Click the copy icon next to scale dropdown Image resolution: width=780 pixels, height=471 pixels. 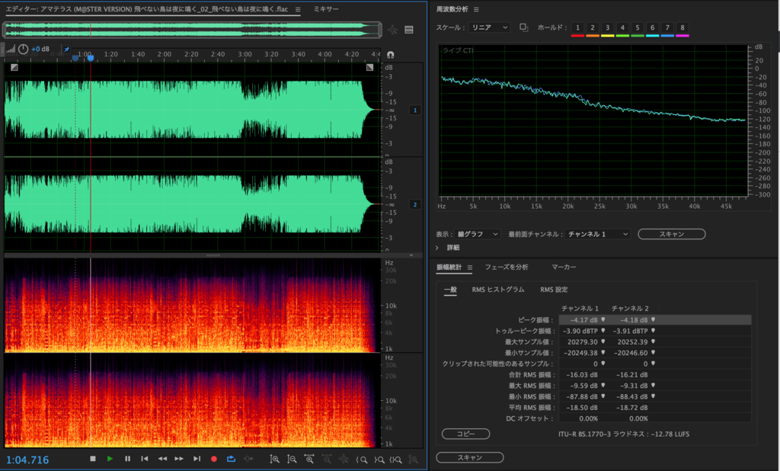[x=524, y=27]
